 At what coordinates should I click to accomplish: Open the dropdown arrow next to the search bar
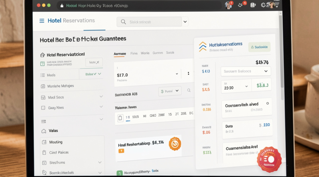185,22
